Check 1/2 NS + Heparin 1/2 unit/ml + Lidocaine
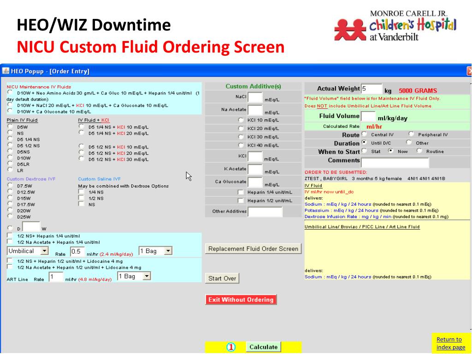This screenshot has height=354, width=472. pos(10,260)
